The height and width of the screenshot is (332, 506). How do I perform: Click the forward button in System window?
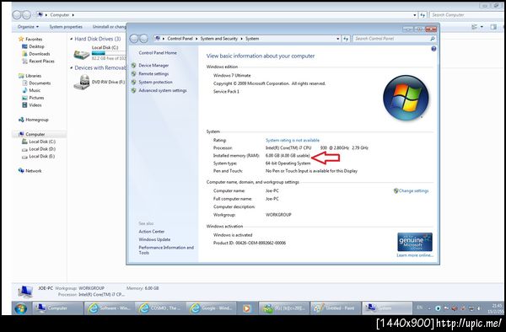143,39
